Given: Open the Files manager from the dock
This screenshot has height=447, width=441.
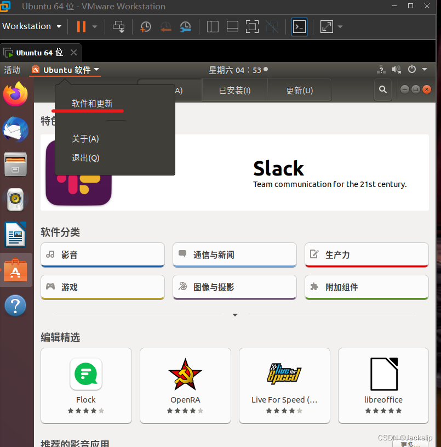Looking at the screenshot, I should tap(16, 165).
